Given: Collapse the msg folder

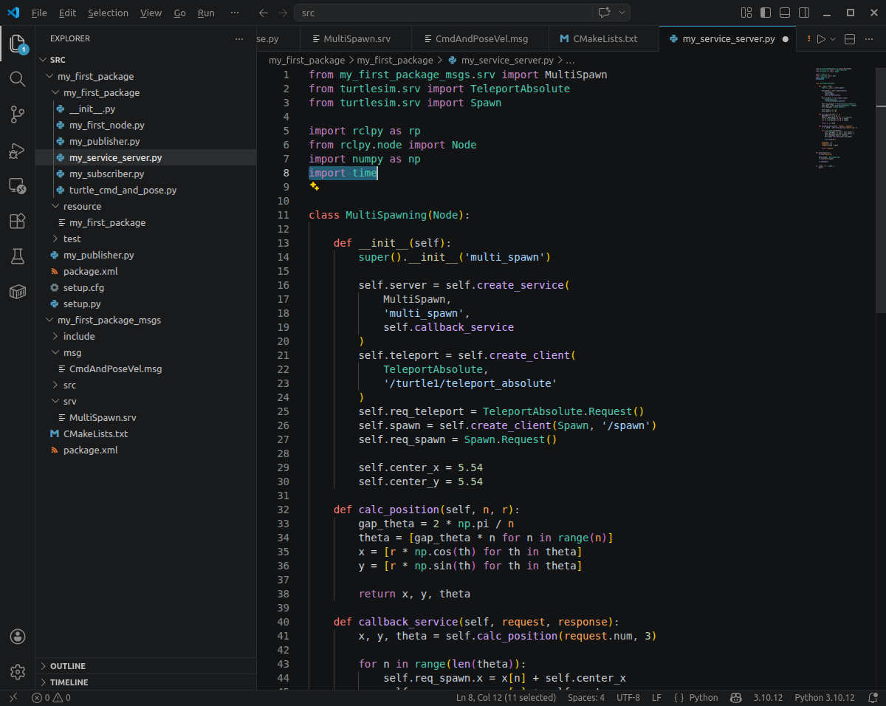Looking at the screenshot, I should coord(56,352).
